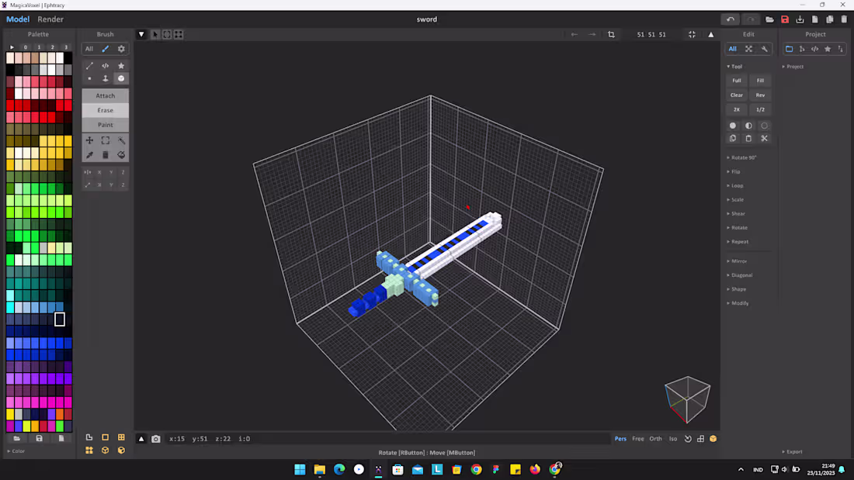Viewport: 854px width, 480px height.
Task: Select the remove color tool icon
Action: coord(105,155)
